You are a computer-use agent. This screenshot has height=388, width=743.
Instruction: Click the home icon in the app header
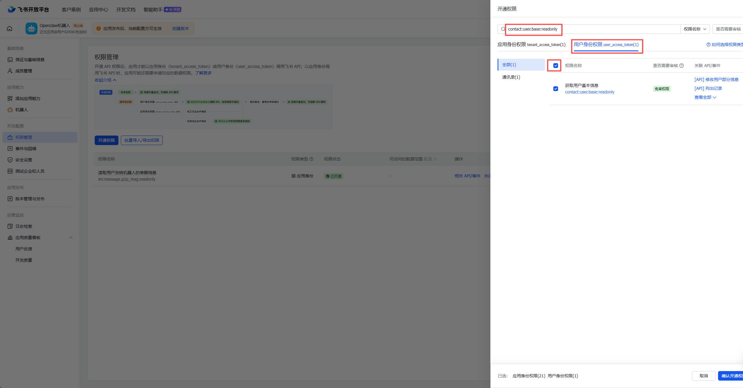coord(9,28)
